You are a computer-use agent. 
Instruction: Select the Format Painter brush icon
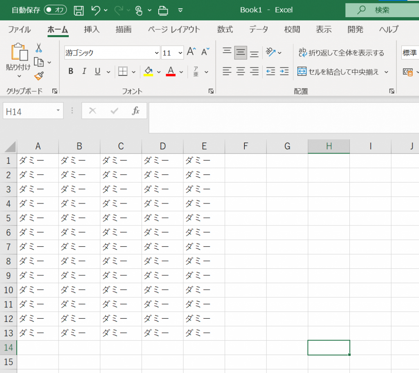pyautogui.click(x=39, y=76)
